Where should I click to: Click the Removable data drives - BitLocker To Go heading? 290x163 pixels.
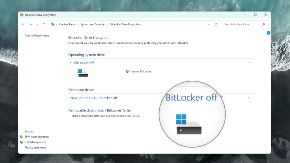(x=100, y=110)
